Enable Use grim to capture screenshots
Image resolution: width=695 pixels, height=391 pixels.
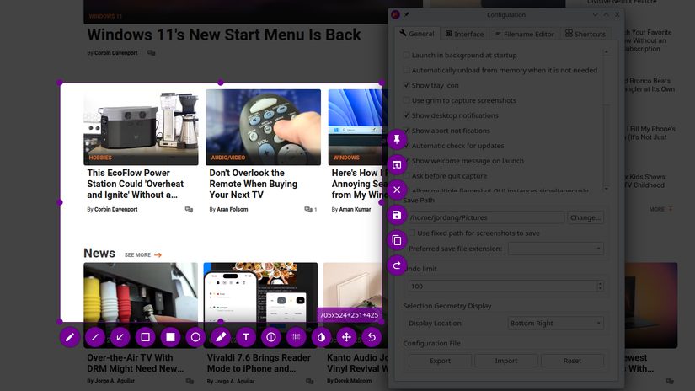pos(406,100)
